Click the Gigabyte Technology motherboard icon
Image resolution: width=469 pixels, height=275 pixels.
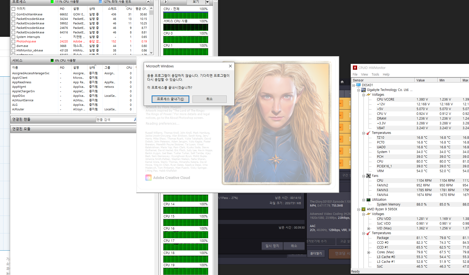(363, 90)
